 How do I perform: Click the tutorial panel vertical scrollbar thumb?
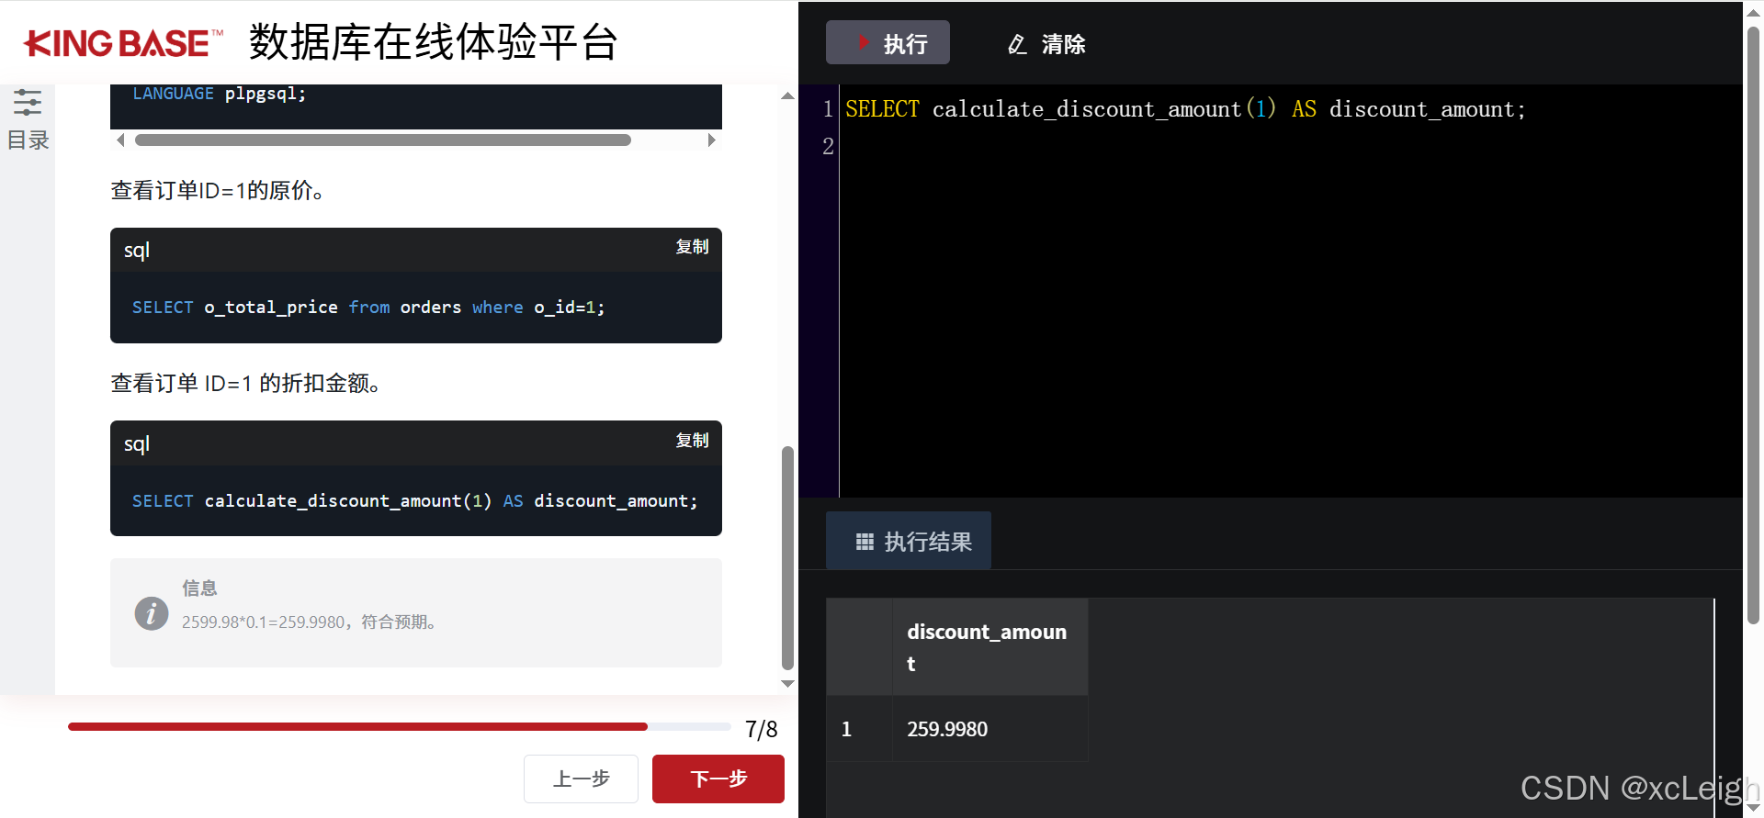click(x=787, y=558)
